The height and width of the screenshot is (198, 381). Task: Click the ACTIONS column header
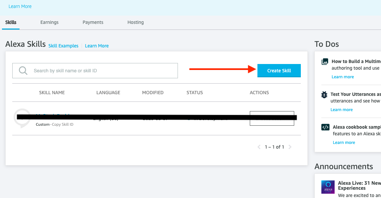pos(259,93)
